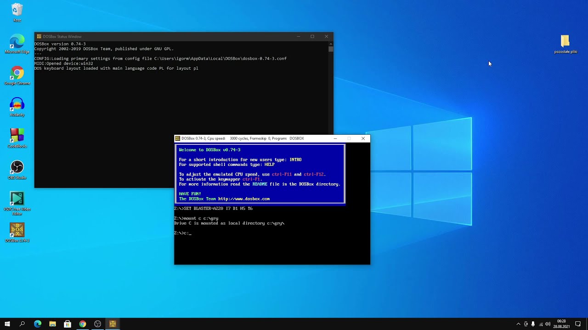Click the 'DOSBox version 0.74-3' status line

(60, 44)
